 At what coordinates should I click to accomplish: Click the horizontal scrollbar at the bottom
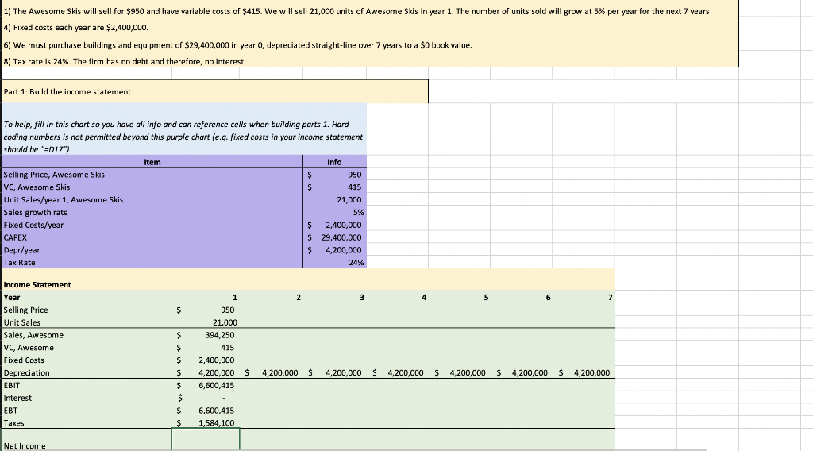coord(354,449)
